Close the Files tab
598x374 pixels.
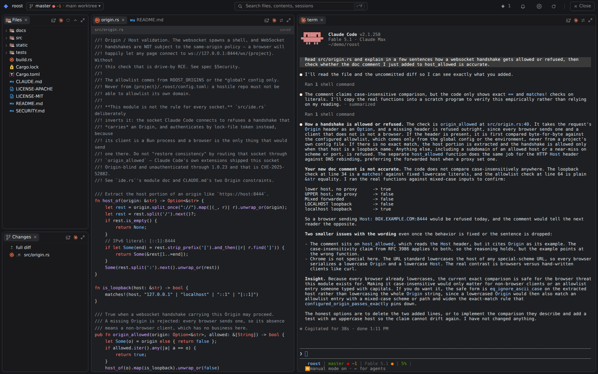26,20
